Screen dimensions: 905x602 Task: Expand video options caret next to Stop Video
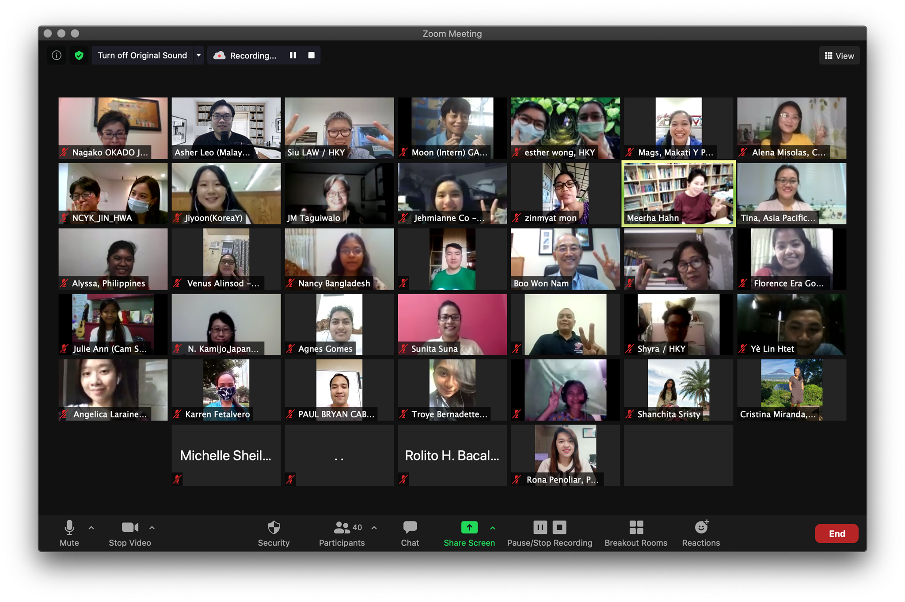point(152,528)
